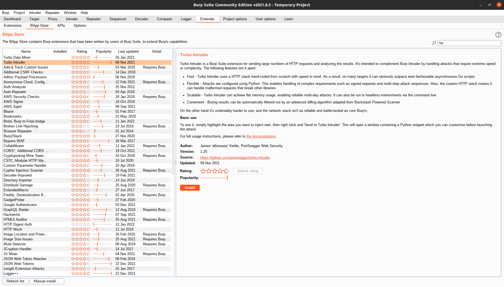504x287 pixels.
Task: Click the search magnifier icon
Action: [434, 43]
